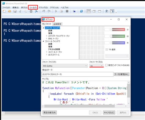Click the Run selection icon
Viewport: 145px width, 120px height.
(x=61, y=11)
